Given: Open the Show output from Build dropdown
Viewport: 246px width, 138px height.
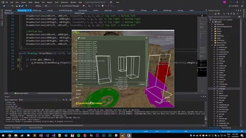Looking at the screenshot, I should [x=38, y=100].
